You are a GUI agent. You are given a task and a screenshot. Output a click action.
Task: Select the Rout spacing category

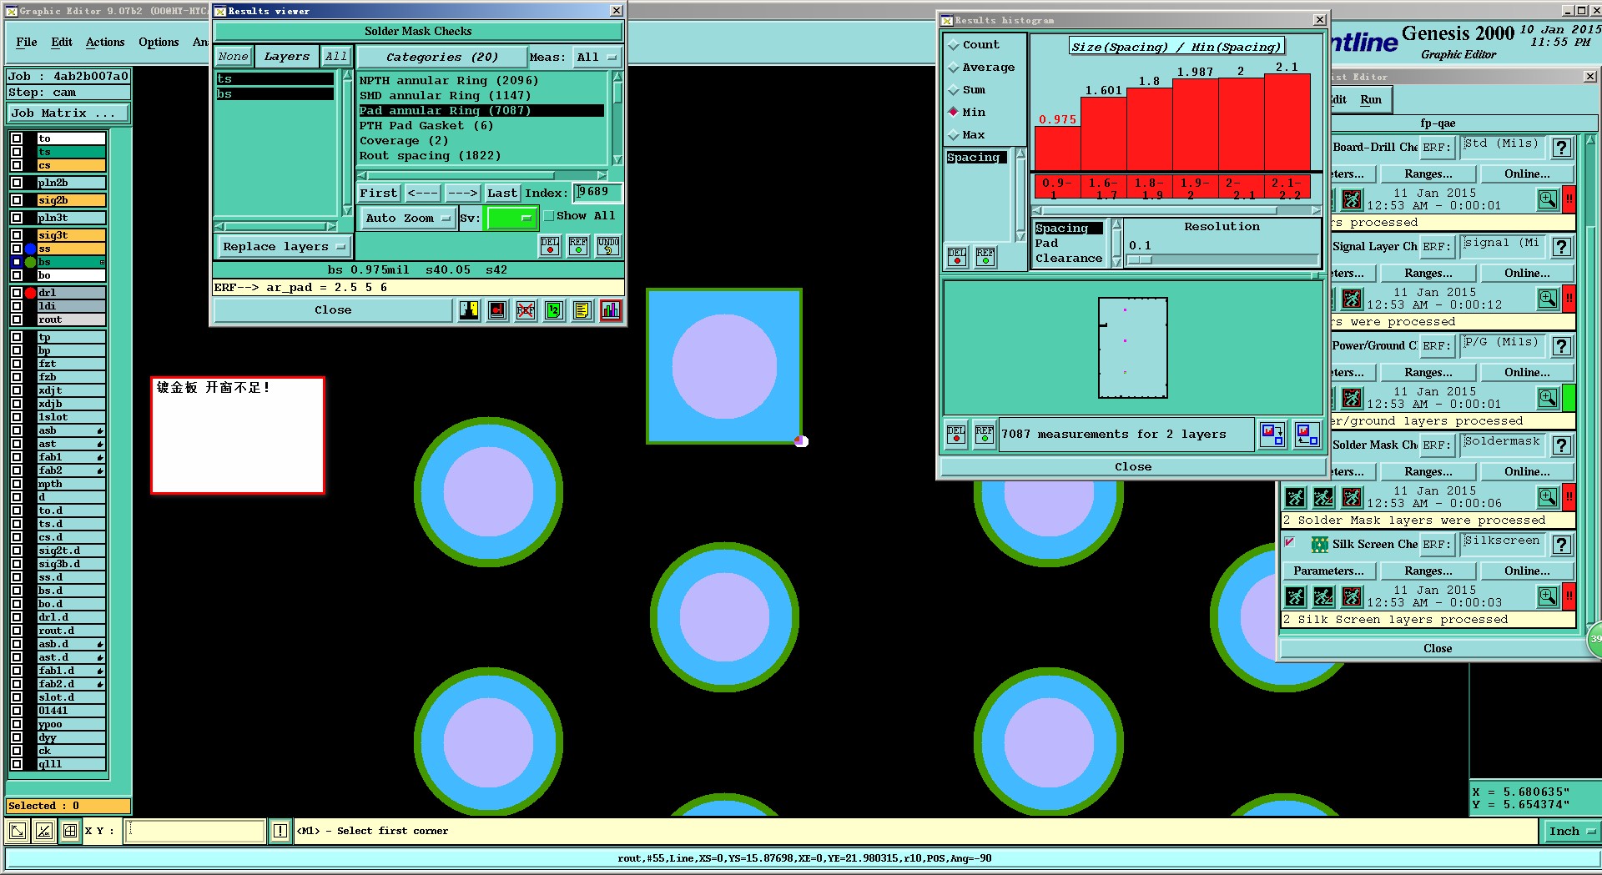point(431,156)
